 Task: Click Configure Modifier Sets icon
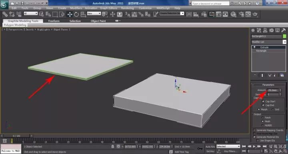coord(282,75)
